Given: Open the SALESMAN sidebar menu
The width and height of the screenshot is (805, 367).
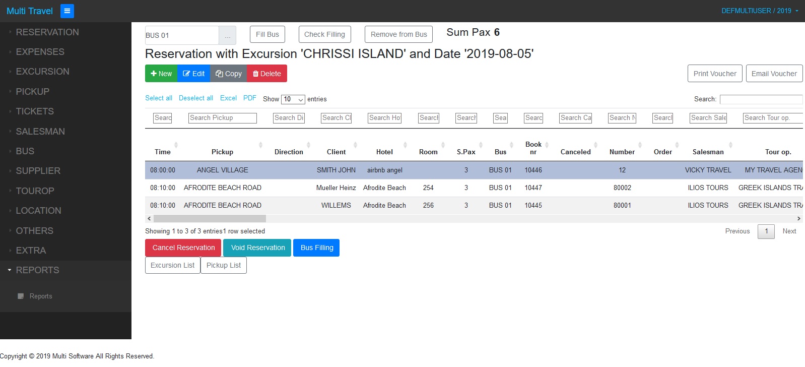Looking at the screenshot, I should pyautogui.click(x=40, y=132).
